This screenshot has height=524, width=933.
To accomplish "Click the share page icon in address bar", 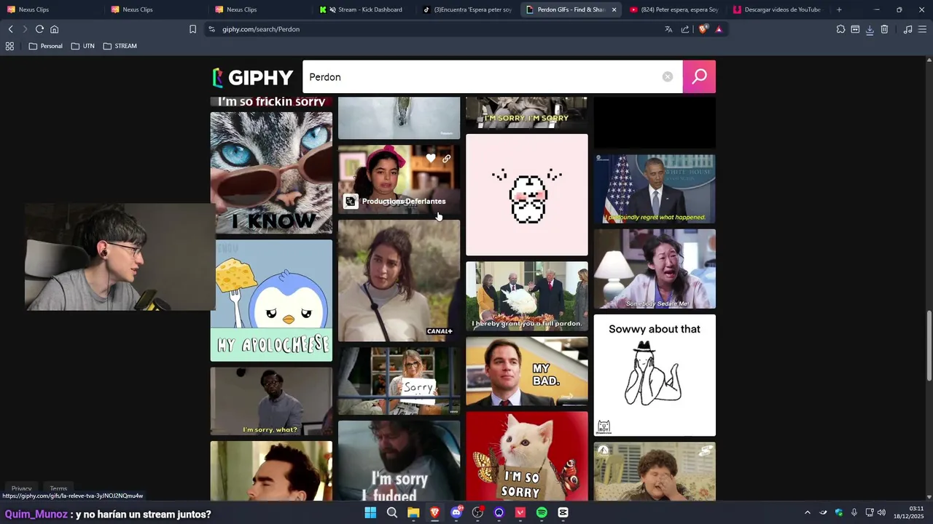I will [685, 29].
